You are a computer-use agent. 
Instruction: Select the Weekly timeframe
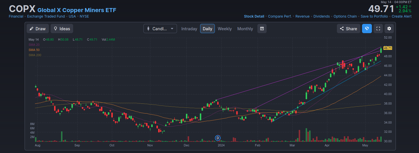pos(224,29)
